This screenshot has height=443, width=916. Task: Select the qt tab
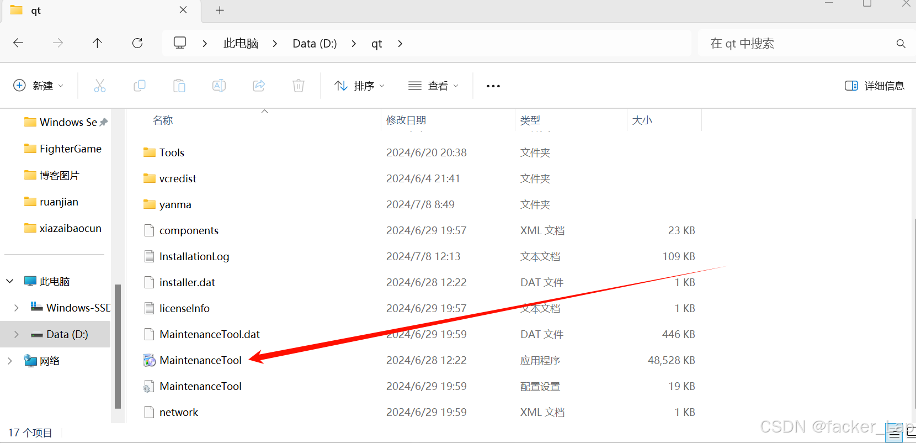[x=102, y=11]
